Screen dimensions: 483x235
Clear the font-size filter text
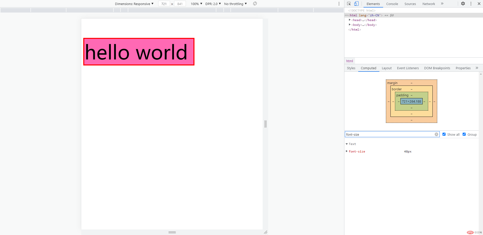[x=436, y=134]
